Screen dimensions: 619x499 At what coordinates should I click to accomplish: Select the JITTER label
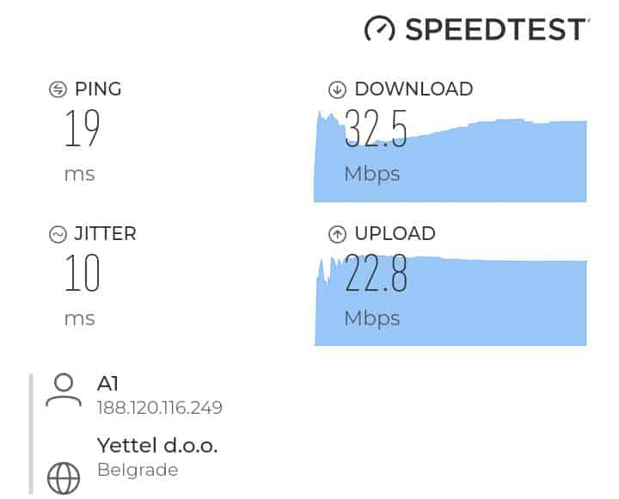click(105, 233)
